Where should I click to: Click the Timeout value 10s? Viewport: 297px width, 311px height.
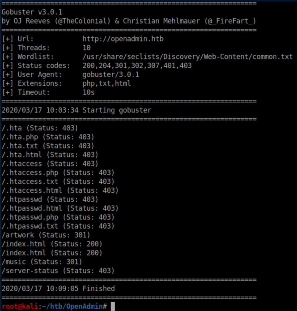88,92
